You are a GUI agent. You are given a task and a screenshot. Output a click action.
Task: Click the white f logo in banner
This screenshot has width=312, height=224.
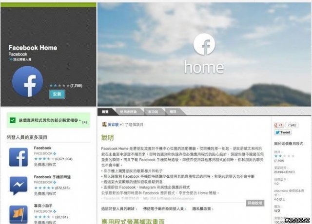(204, 44)
